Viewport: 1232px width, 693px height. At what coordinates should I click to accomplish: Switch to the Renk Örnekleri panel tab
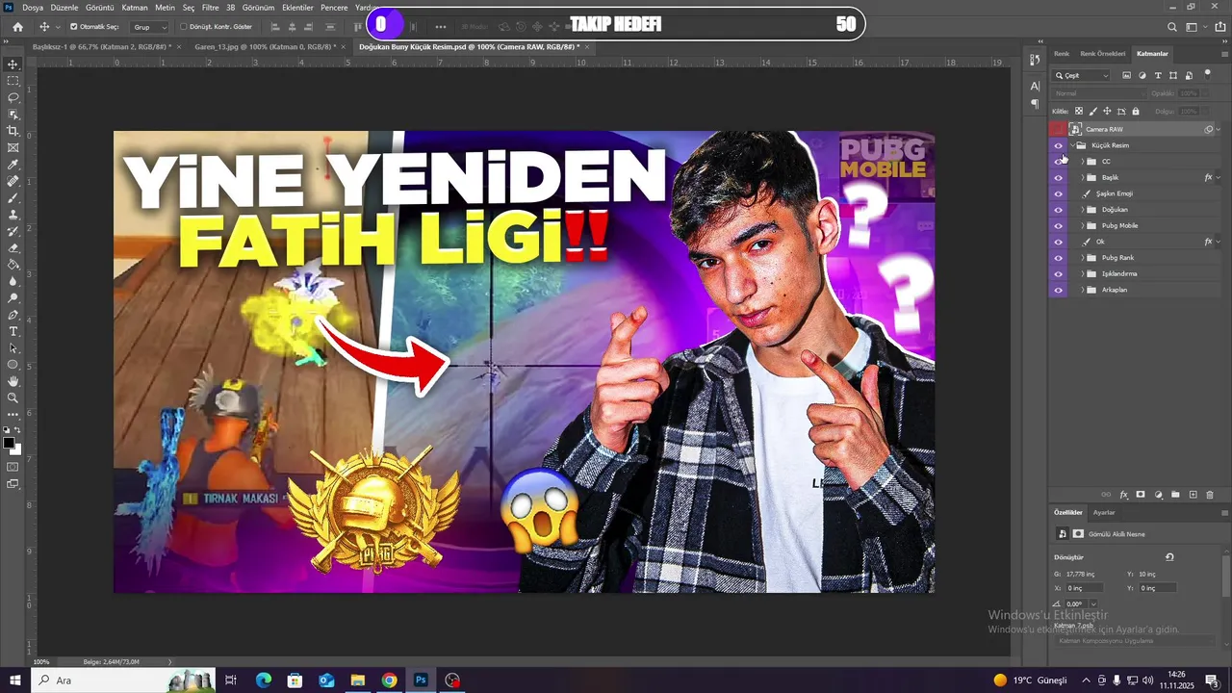click(x=1102, y=54)
